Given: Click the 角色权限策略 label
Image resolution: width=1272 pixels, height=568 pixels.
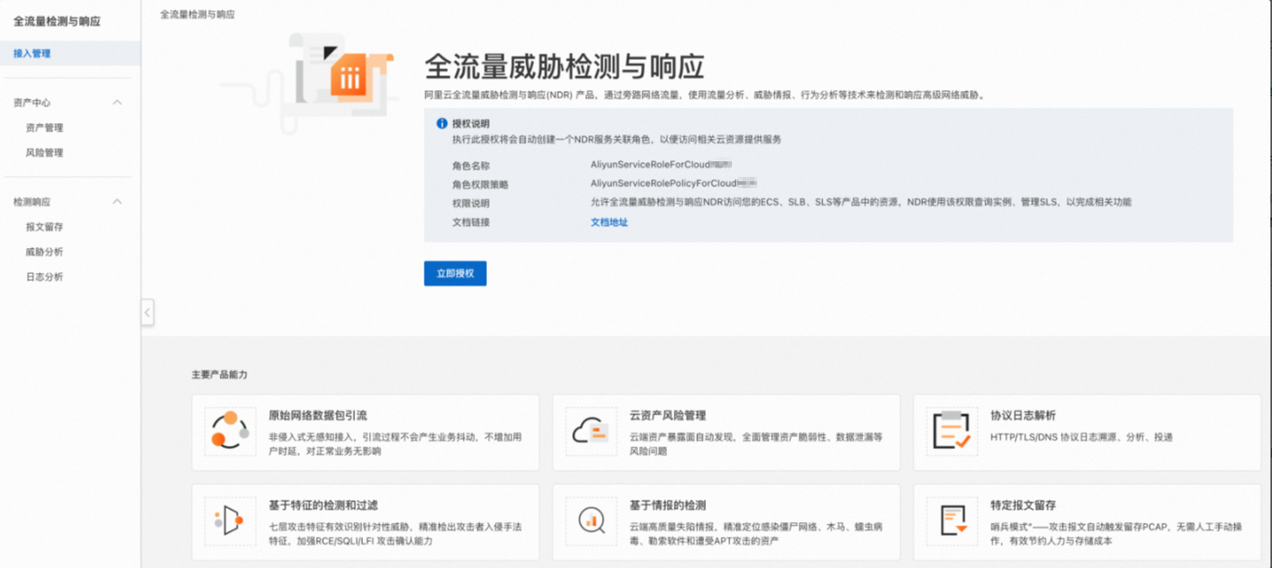Looking at the screenshot, I should (x=480, y=185).
